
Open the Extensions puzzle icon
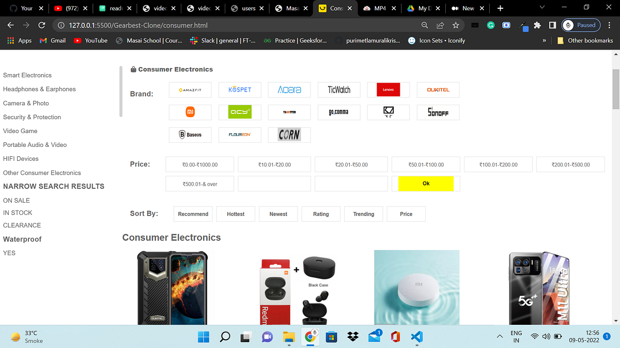tap(537, 25)
